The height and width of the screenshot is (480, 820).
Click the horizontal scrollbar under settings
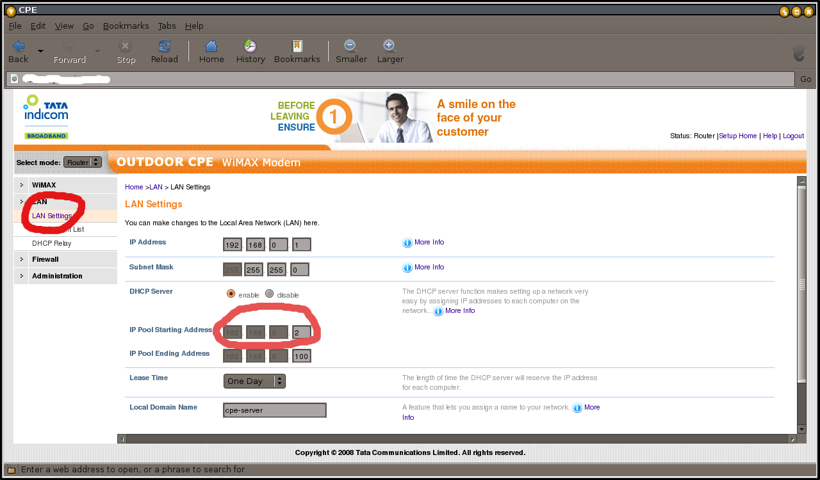(457, 439)
